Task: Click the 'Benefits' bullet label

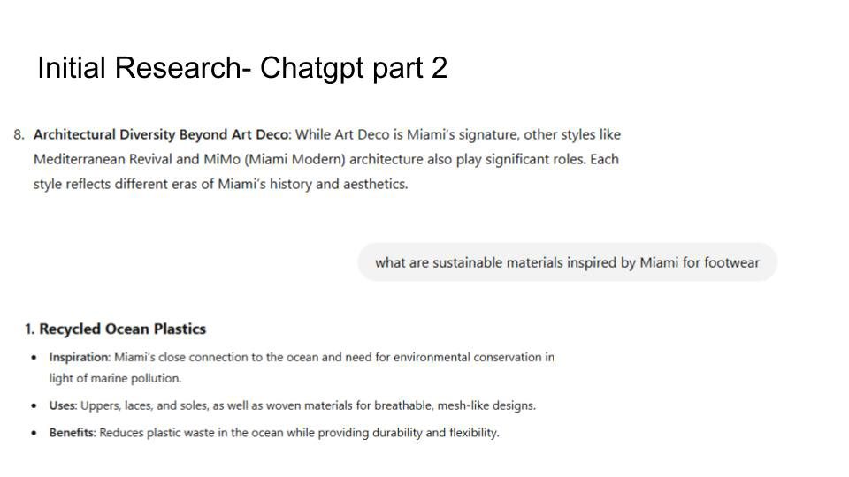Action: [x=72, y=433]
